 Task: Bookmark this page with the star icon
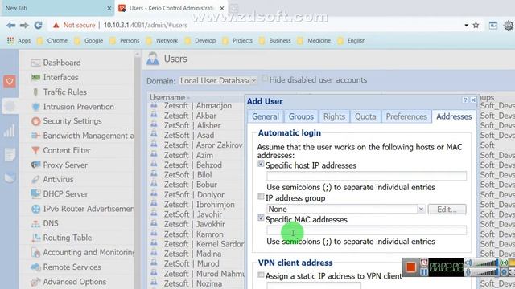pyautogui.click(x=476, y=25)
